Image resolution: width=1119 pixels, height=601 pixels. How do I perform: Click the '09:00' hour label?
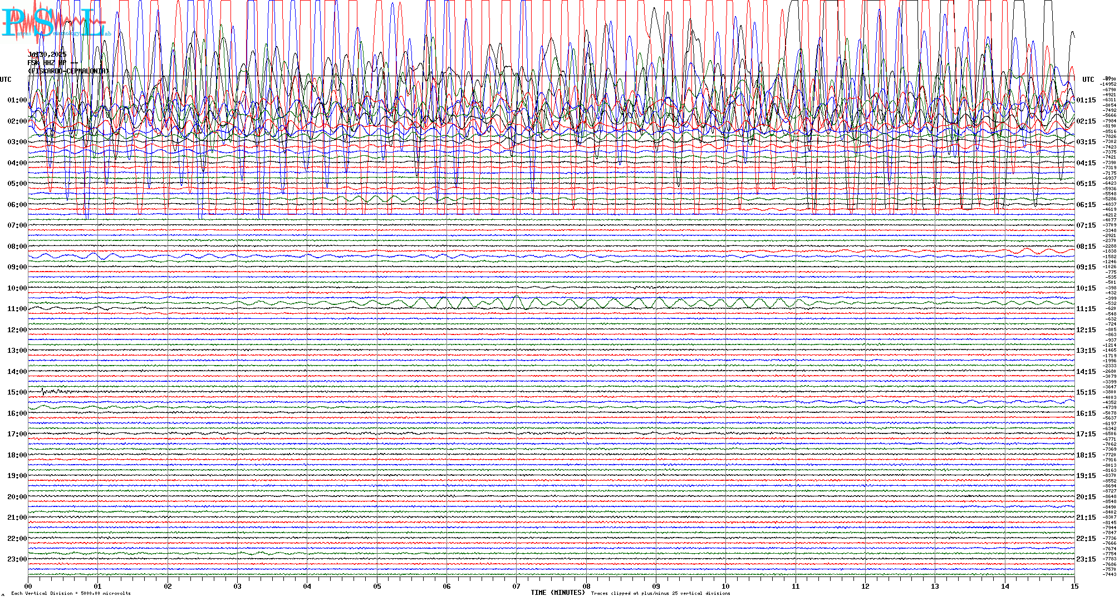17,267
